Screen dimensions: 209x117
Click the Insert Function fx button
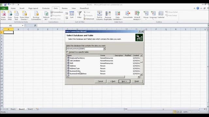pos(35,25)
